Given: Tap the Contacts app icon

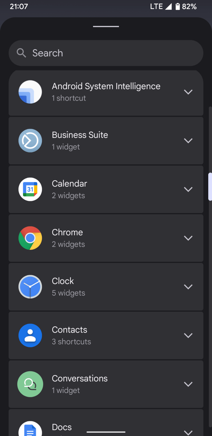Looking at the screenshot, I should (30, 336).
